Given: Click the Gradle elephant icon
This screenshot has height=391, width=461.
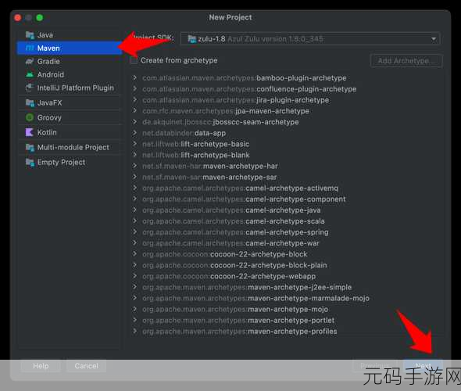Looking at the screenshot, I should point(30,61).
